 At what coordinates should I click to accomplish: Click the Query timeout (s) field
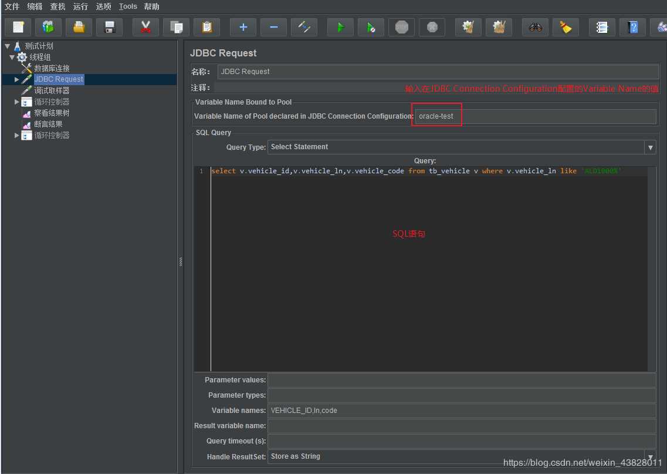click(x=462, y=441)
